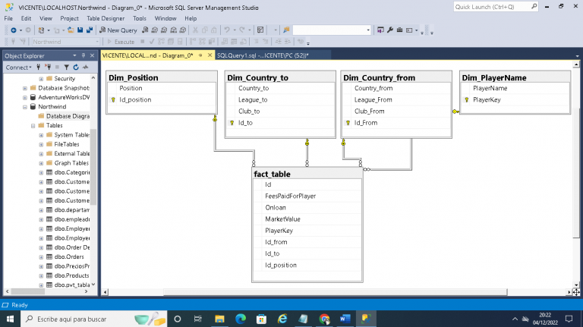Click the Save icon in the toolbar
Image resolution: width=583 pixels, height=327 pixels.
coord(79,30)
